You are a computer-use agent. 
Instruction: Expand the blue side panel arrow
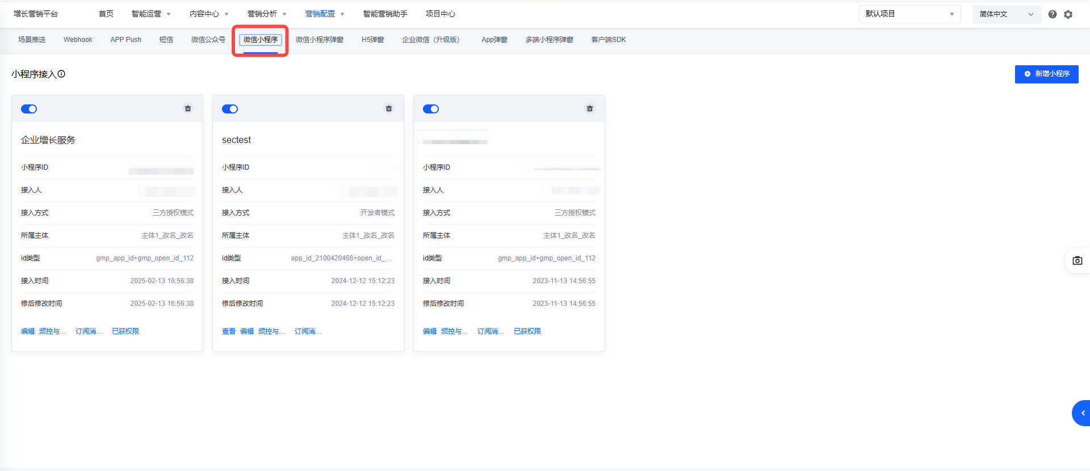click(x=1082, y=413)
